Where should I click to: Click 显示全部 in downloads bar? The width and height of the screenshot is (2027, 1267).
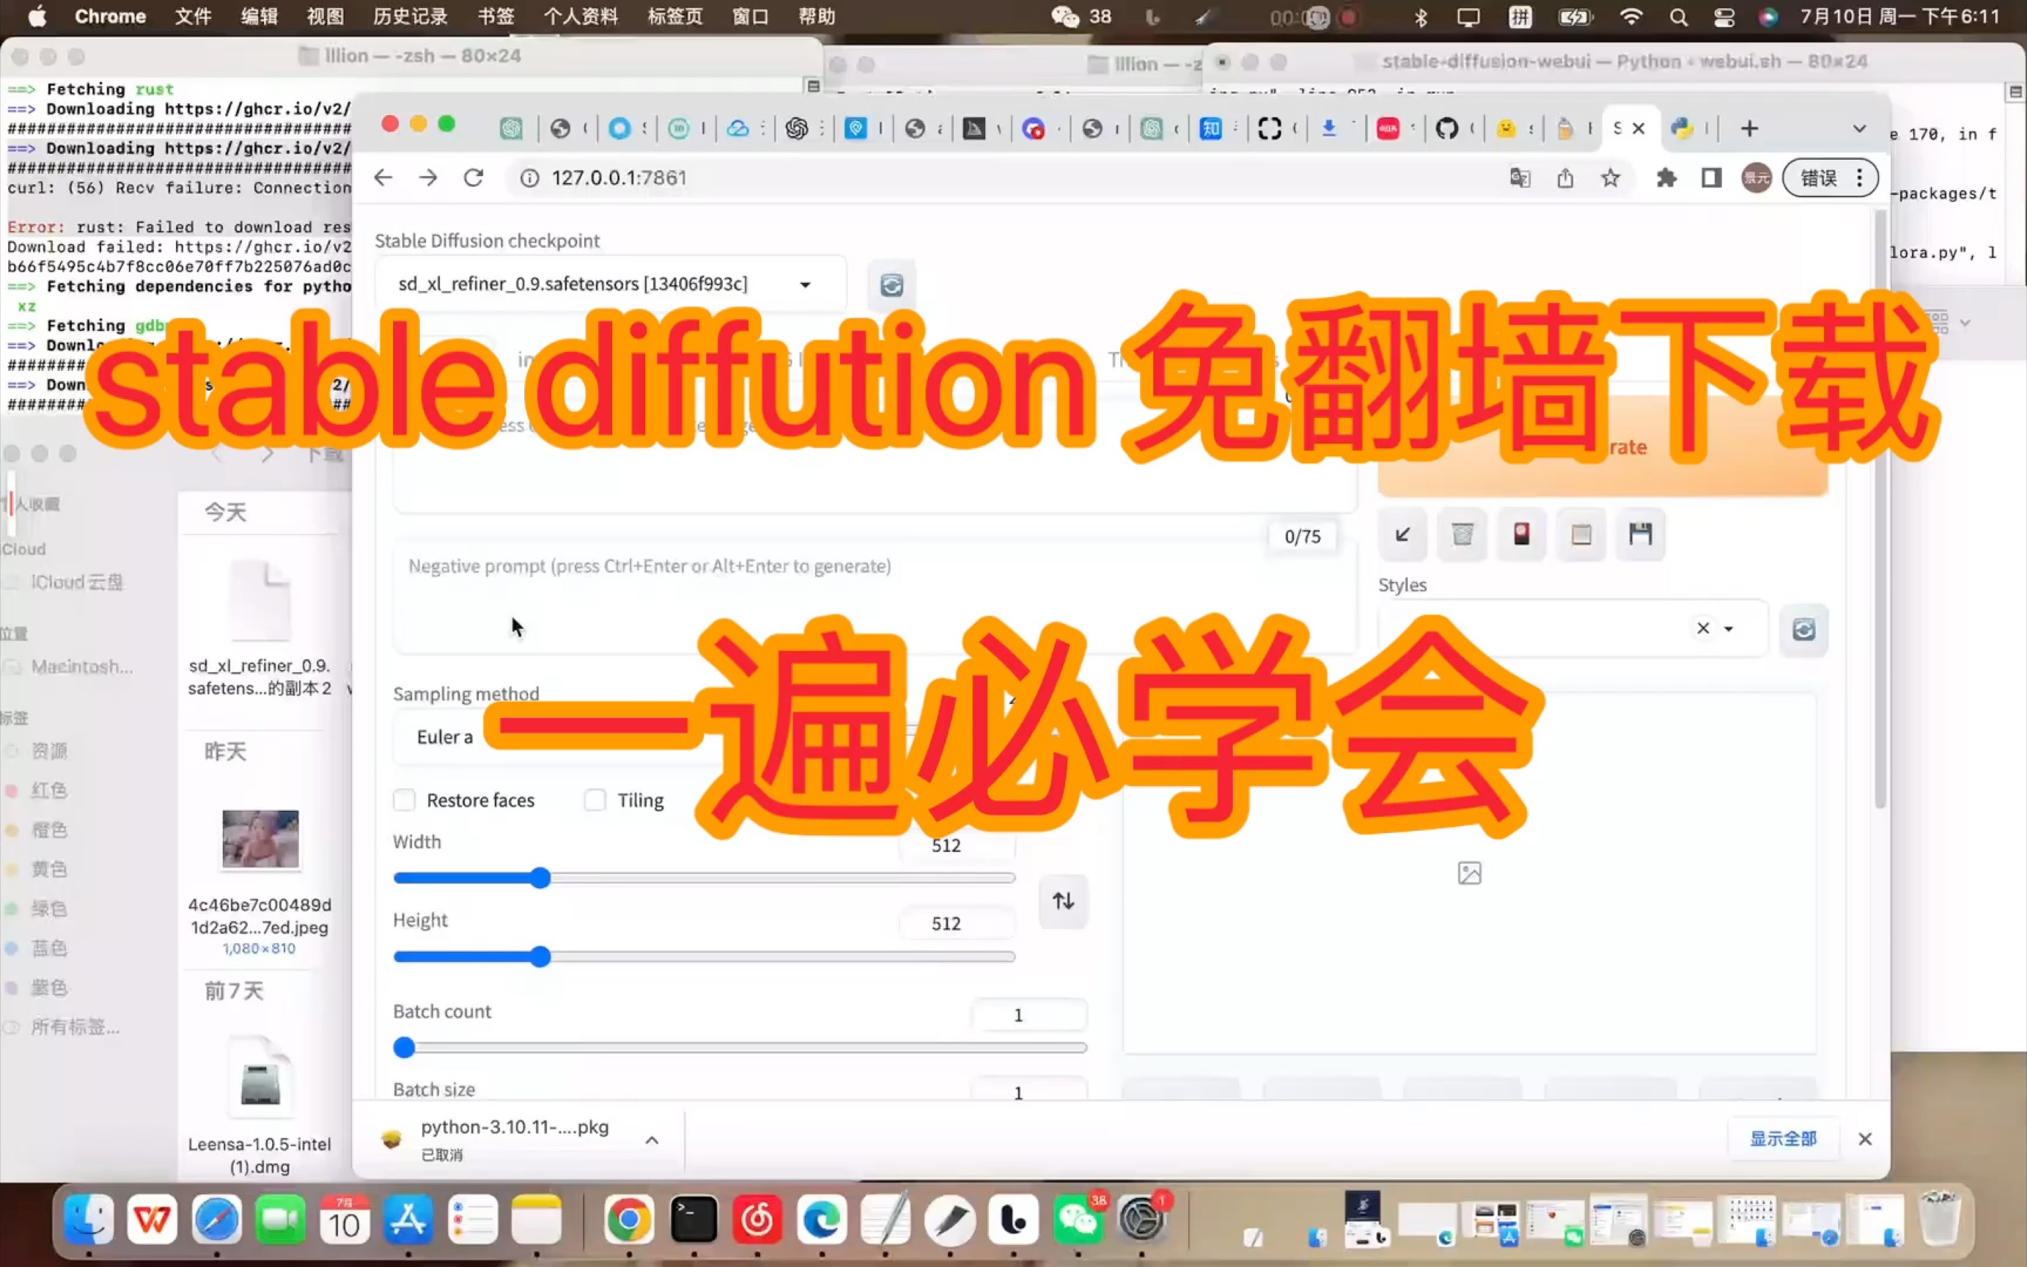click(x=1784, y=1139)
